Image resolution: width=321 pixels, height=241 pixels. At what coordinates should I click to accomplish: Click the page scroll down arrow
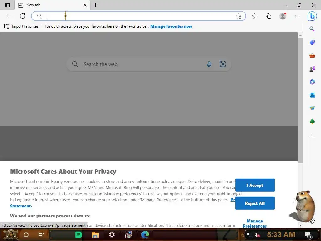click(300, 225)
